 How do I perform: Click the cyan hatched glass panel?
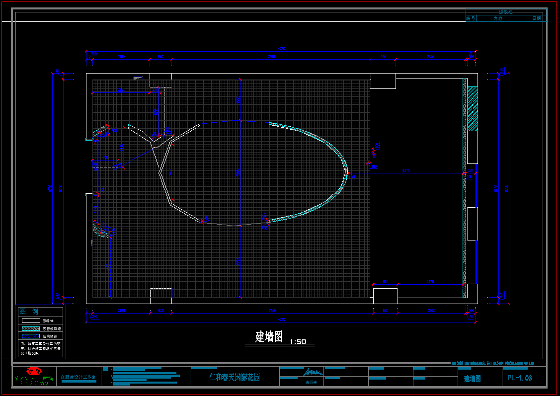coord(473,108)
